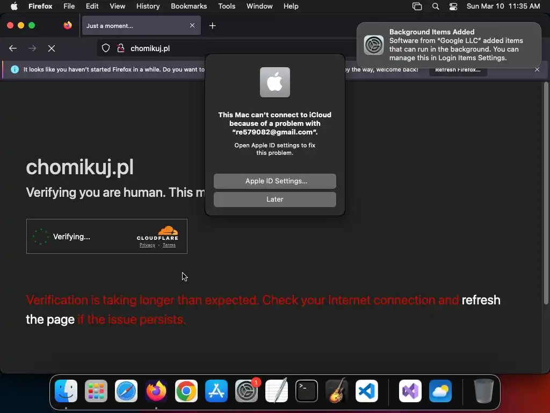Click the site security lock icon
The width and height of the screenshot is (550, 413).
[x=121, y=48]
